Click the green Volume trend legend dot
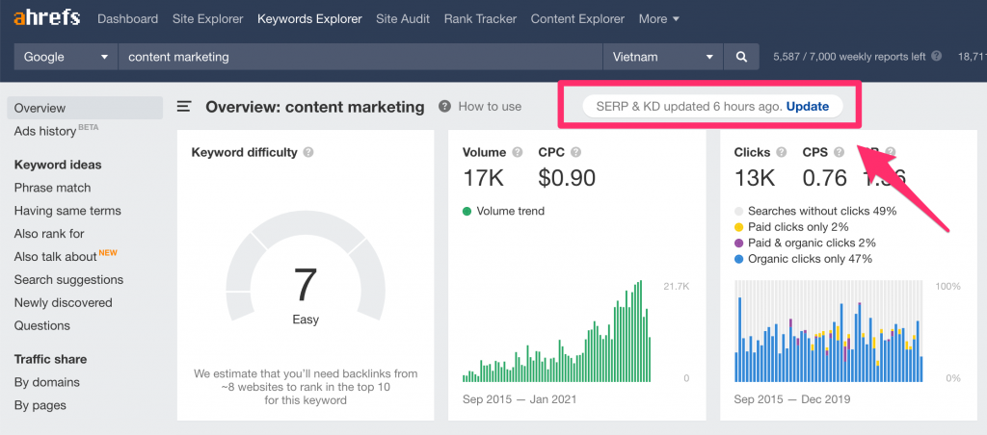Screen dimensions: 987x435 point(467,211)
